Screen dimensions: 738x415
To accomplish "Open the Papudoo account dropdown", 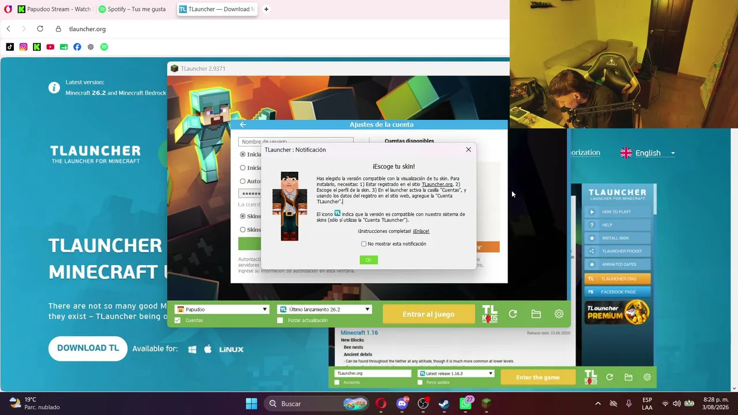I will tap(222, 310).
